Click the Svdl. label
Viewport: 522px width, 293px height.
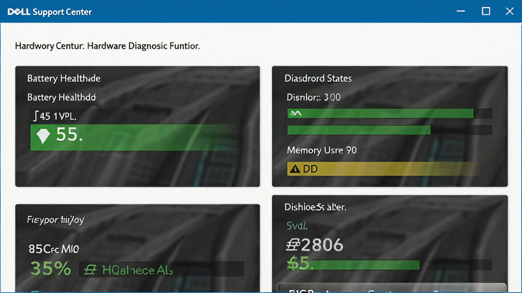coord(297,226)
